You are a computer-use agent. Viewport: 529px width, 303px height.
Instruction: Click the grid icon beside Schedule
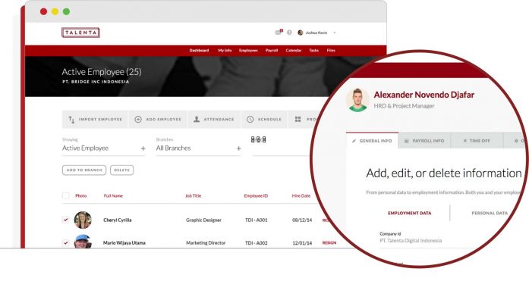pos(298,119)
